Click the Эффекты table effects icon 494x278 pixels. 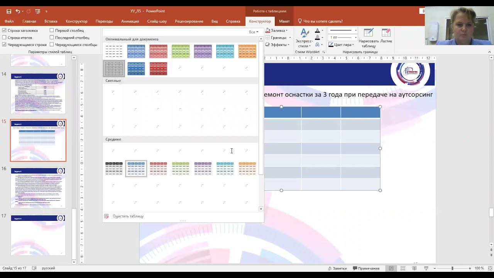click(x=268, y=45)
